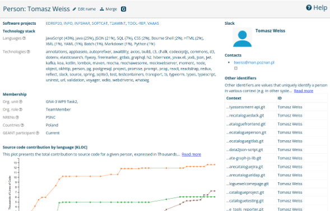Screen dimensions: 330x211
Task: Click the small icon under email contact
Action: pyautogui.click(x=236, y=68)
